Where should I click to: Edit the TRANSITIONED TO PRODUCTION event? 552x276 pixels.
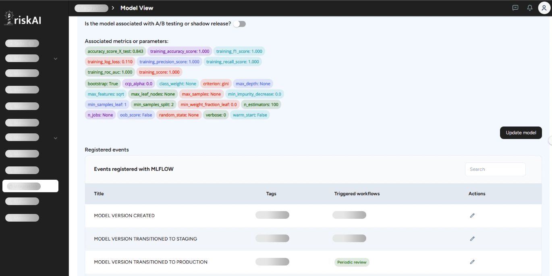click(x=472, y=262)
